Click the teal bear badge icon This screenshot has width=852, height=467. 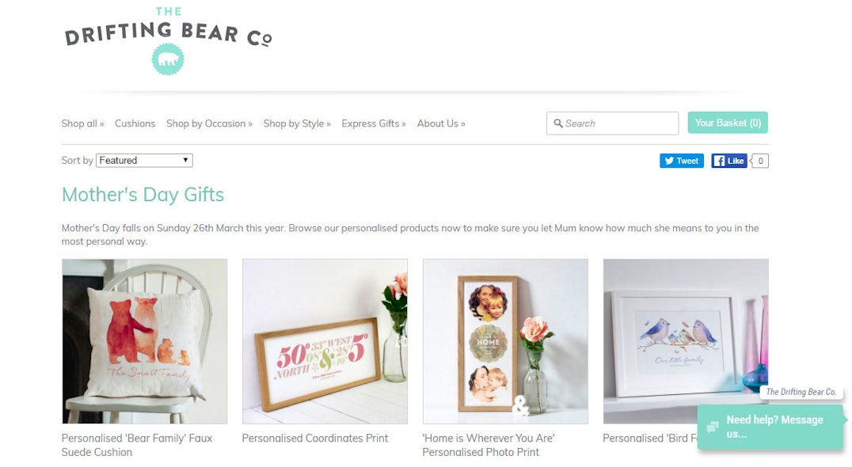pyautogui.click(x=168, y=59)
